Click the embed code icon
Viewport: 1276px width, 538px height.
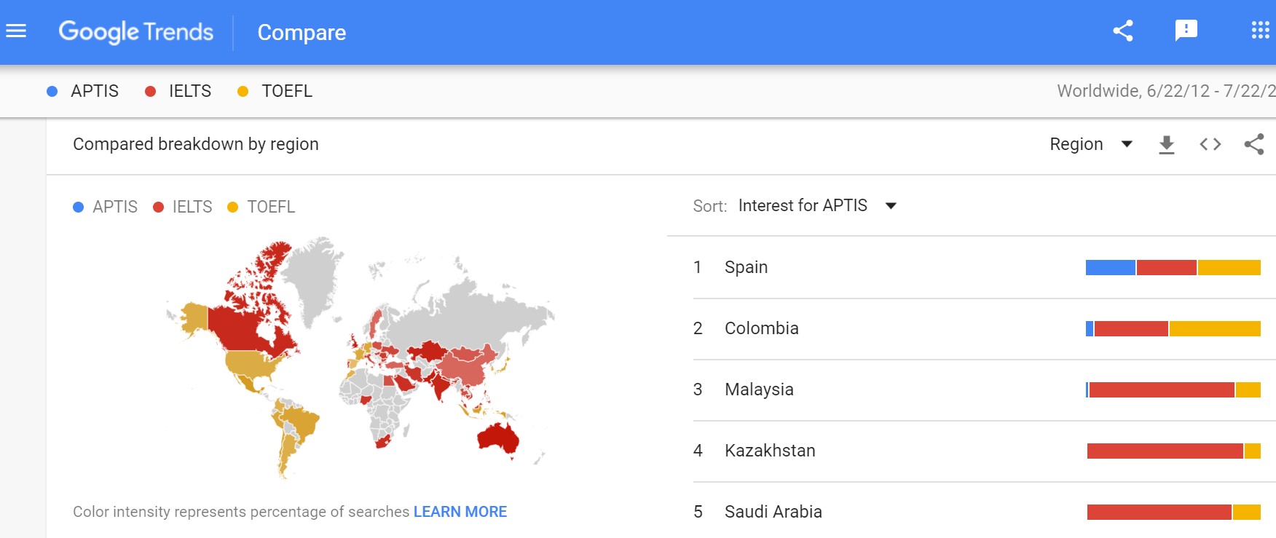[x=1210, y=144]
